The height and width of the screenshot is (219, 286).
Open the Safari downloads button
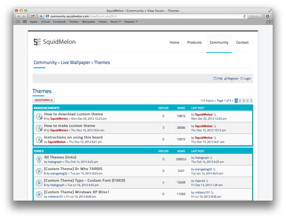pos(268,16)
